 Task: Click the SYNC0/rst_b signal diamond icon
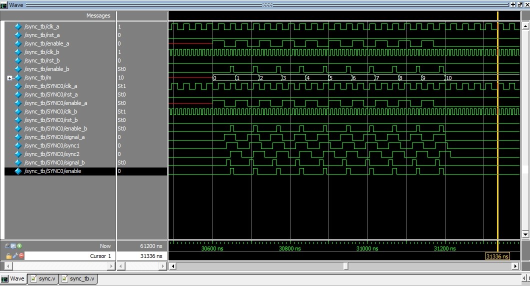(18, 120)
